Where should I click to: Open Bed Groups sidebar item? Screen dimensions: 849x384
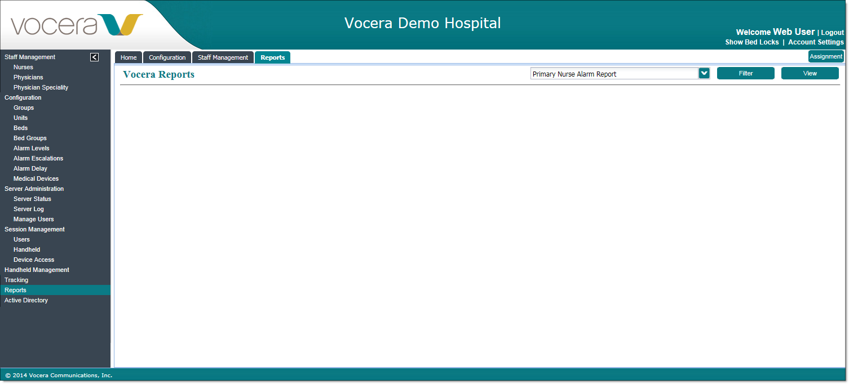click(30, 138)
